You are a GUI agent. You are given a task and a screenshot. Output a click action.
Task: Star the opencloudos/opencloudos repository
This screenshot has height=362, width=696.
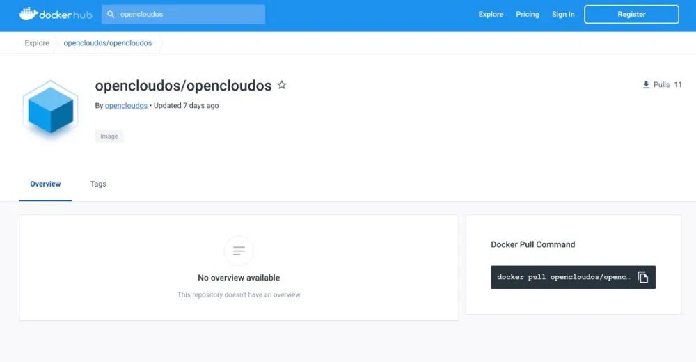tap(282, 85)
